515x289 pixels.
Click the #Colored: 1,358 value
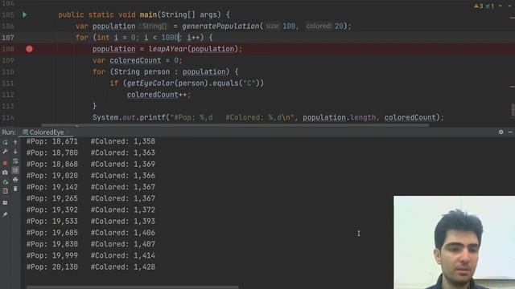123,141
